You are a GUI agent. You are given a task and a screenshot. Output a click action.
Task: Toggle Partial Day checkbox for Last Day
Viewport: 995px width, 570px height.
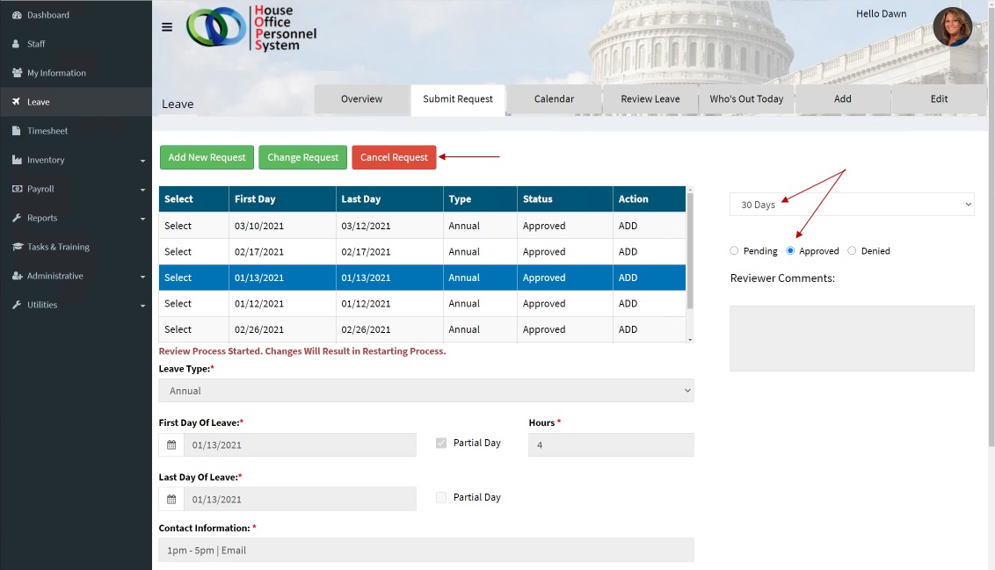point(441,498)
